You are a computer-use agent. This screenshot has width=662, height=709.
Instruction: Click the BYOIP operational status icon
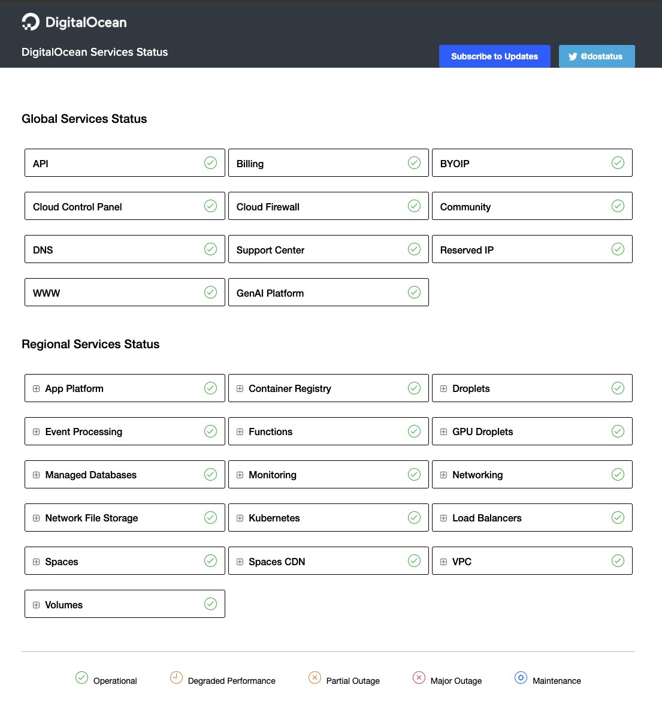point(618,163)
